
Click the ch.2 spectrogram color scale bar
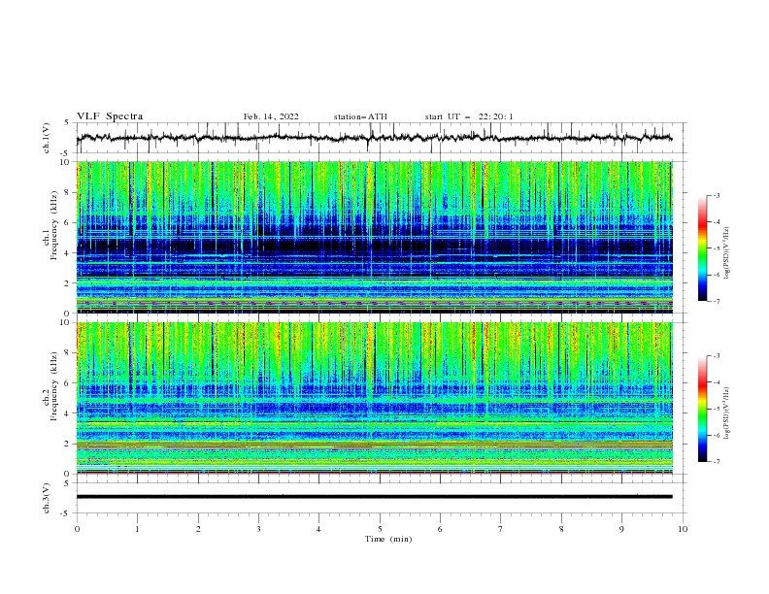[x=703, y=409]
